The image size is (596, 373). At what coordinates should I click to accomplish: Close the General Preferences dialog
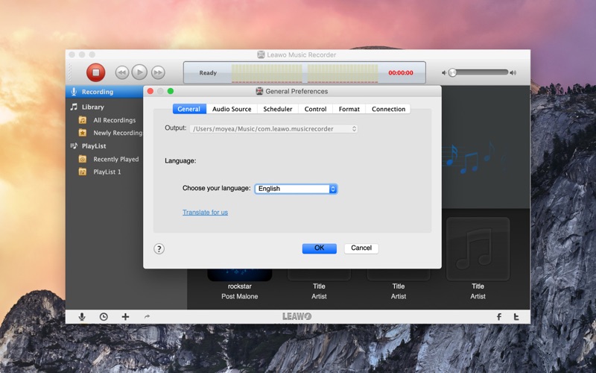150,91
